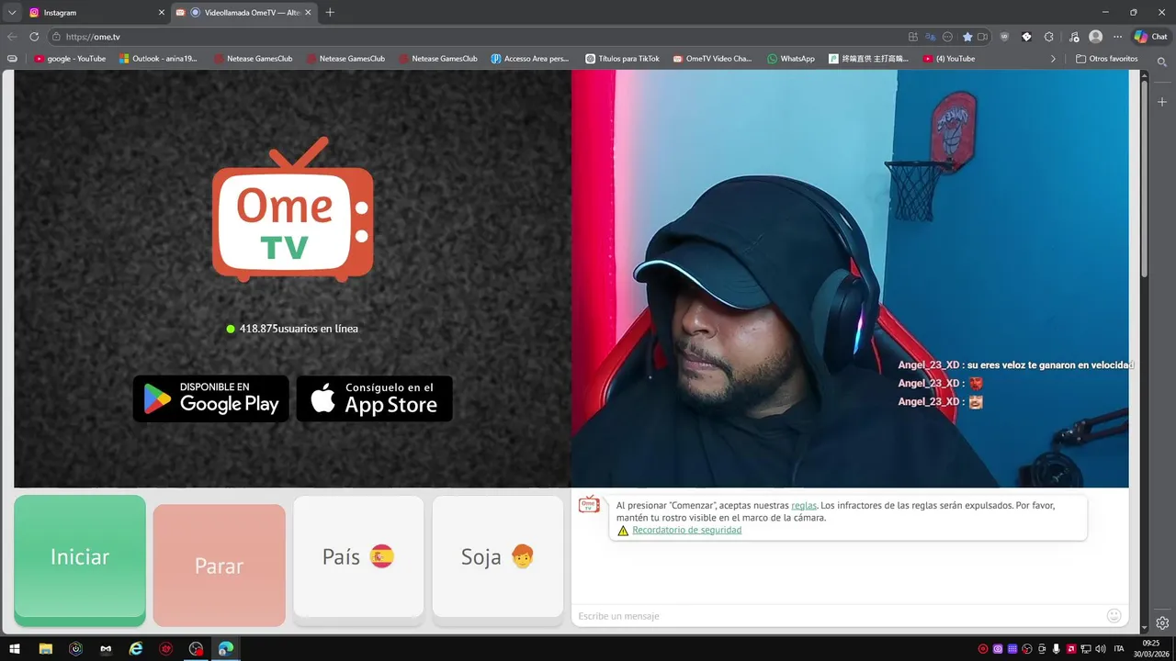Open the Copilot Chat button
The image size is (1176, 661).
pos(1151,37)
